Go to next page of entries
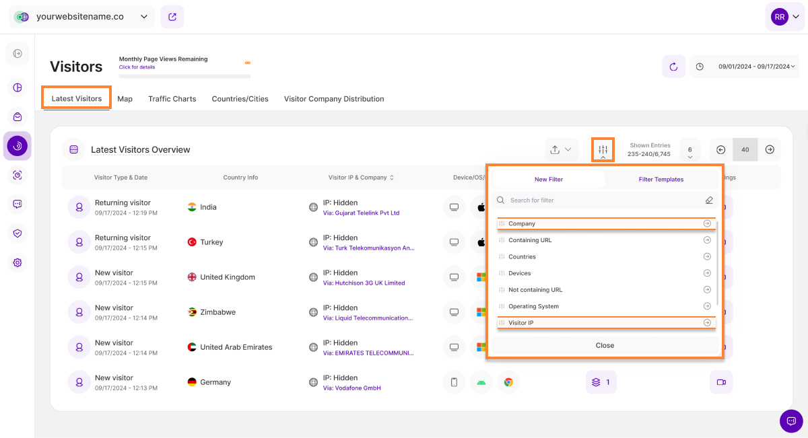Viewport: 808px width, 438px height. [770, 149]
